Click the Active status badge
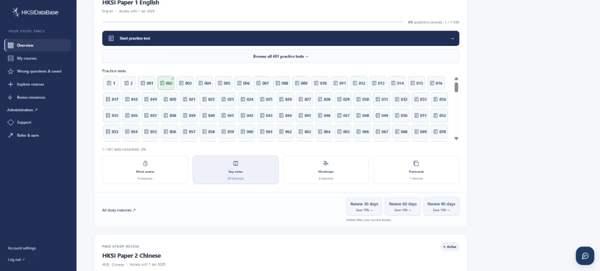 [x=449, y=247]
